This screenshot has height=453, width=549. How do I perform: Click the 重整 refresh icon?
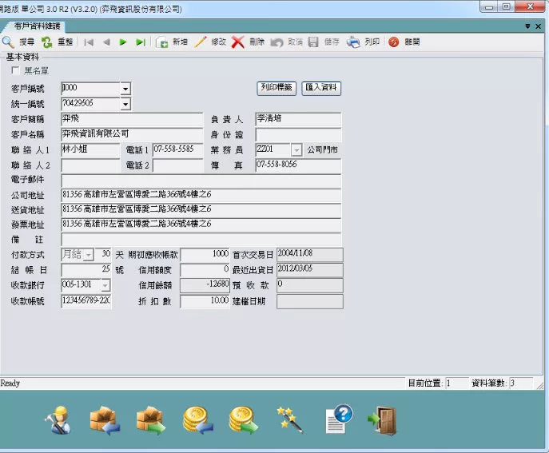coord(47,42)
